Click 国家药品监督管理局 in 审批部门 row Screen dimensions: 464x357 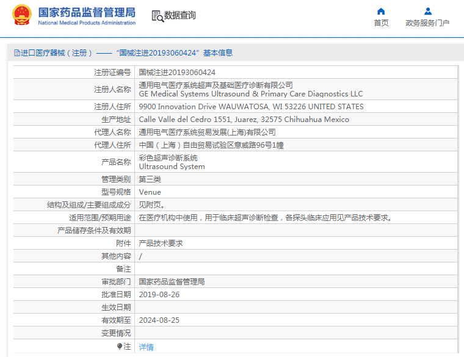172,282
